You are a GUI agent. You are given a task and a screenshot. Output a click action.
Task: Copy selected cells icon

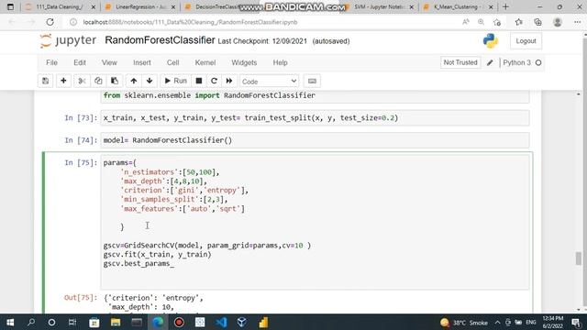click(98, 82)
